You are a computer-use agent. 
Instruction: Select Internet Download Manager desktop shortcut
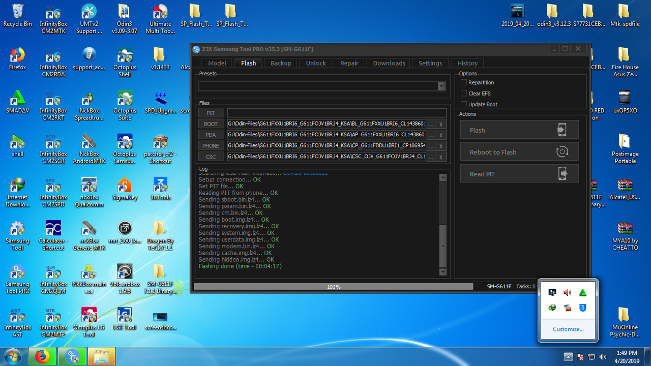[17, 192]
